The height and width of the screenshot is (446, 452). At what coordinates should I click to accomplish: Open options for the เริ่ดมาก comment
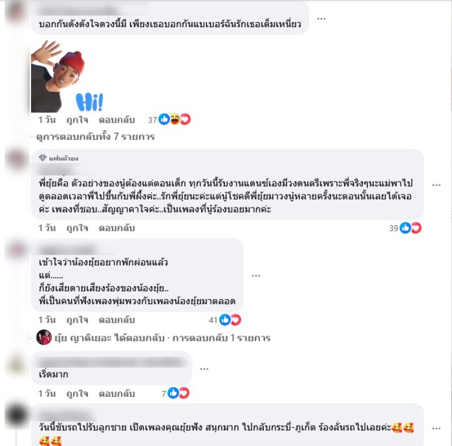coord(204,369)
